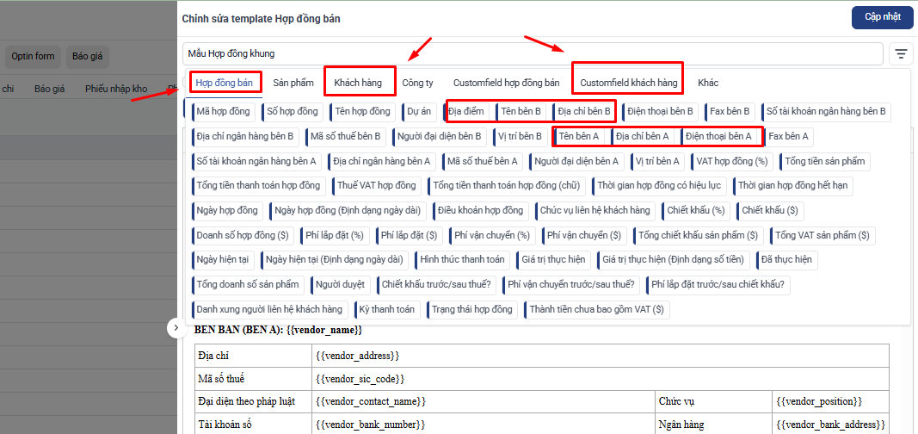Click the Optin form button
The width and height of the screenshot is (918, 434).
point(33,57)
